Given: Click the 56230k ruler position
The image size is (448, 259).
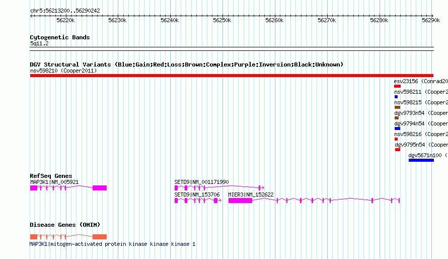Looking at the screenshot, I should coord(117,20).
